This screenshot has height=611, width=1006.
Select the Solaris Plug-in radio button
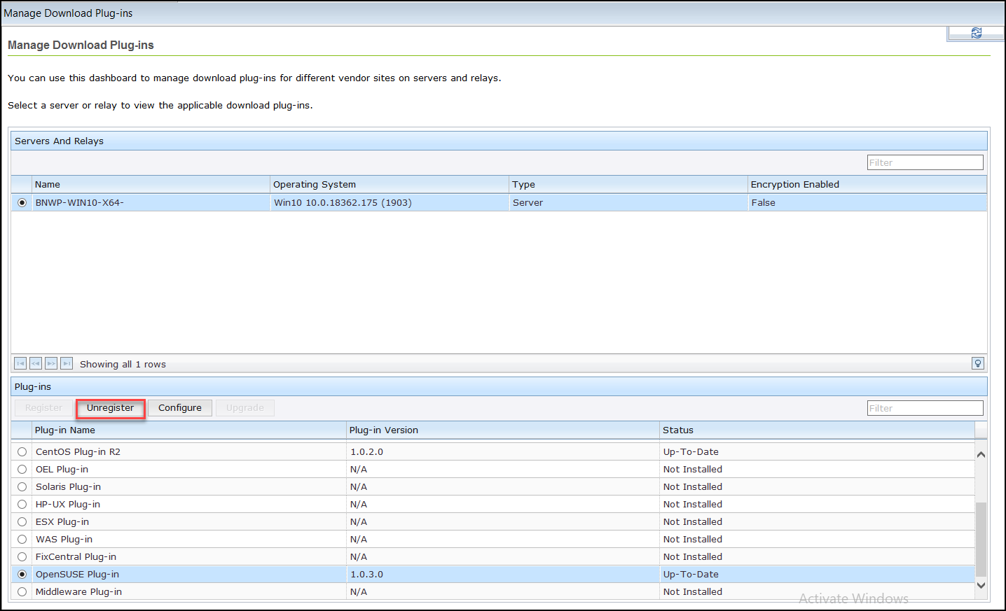pos(22,486)
